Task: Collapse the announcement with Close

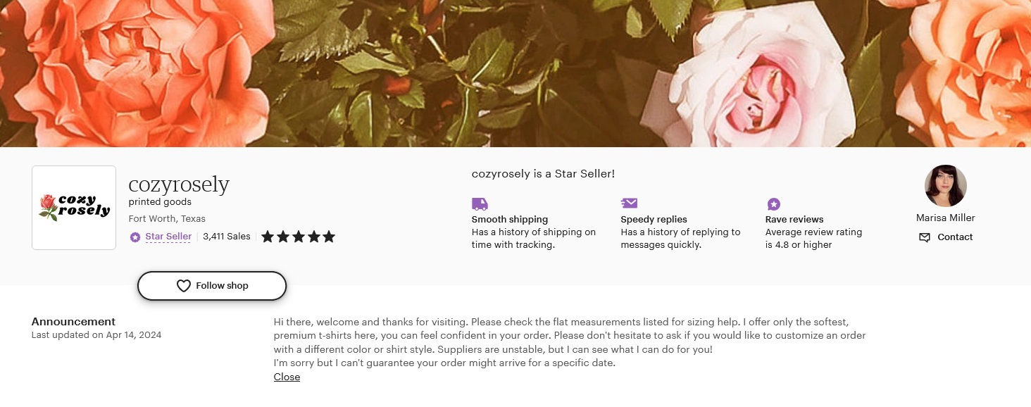Action: [x=287, y=377]
